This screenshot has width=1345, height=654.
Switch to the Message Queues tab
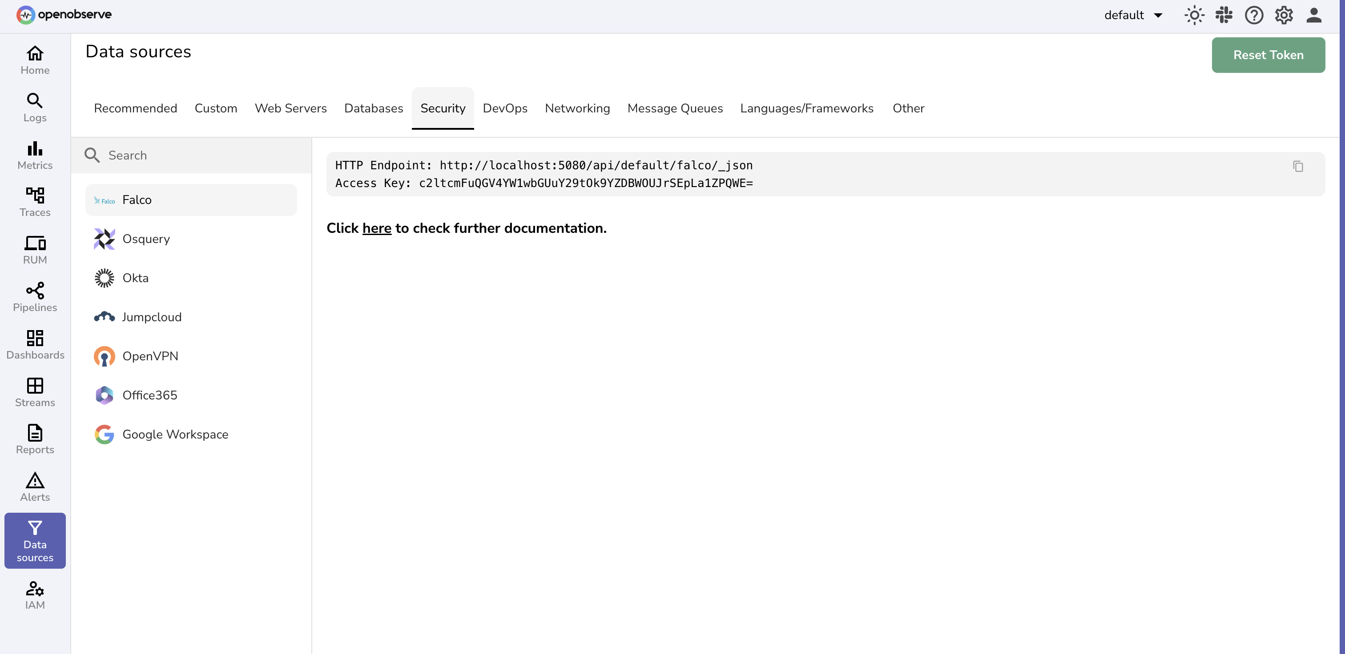click(675, 108)
